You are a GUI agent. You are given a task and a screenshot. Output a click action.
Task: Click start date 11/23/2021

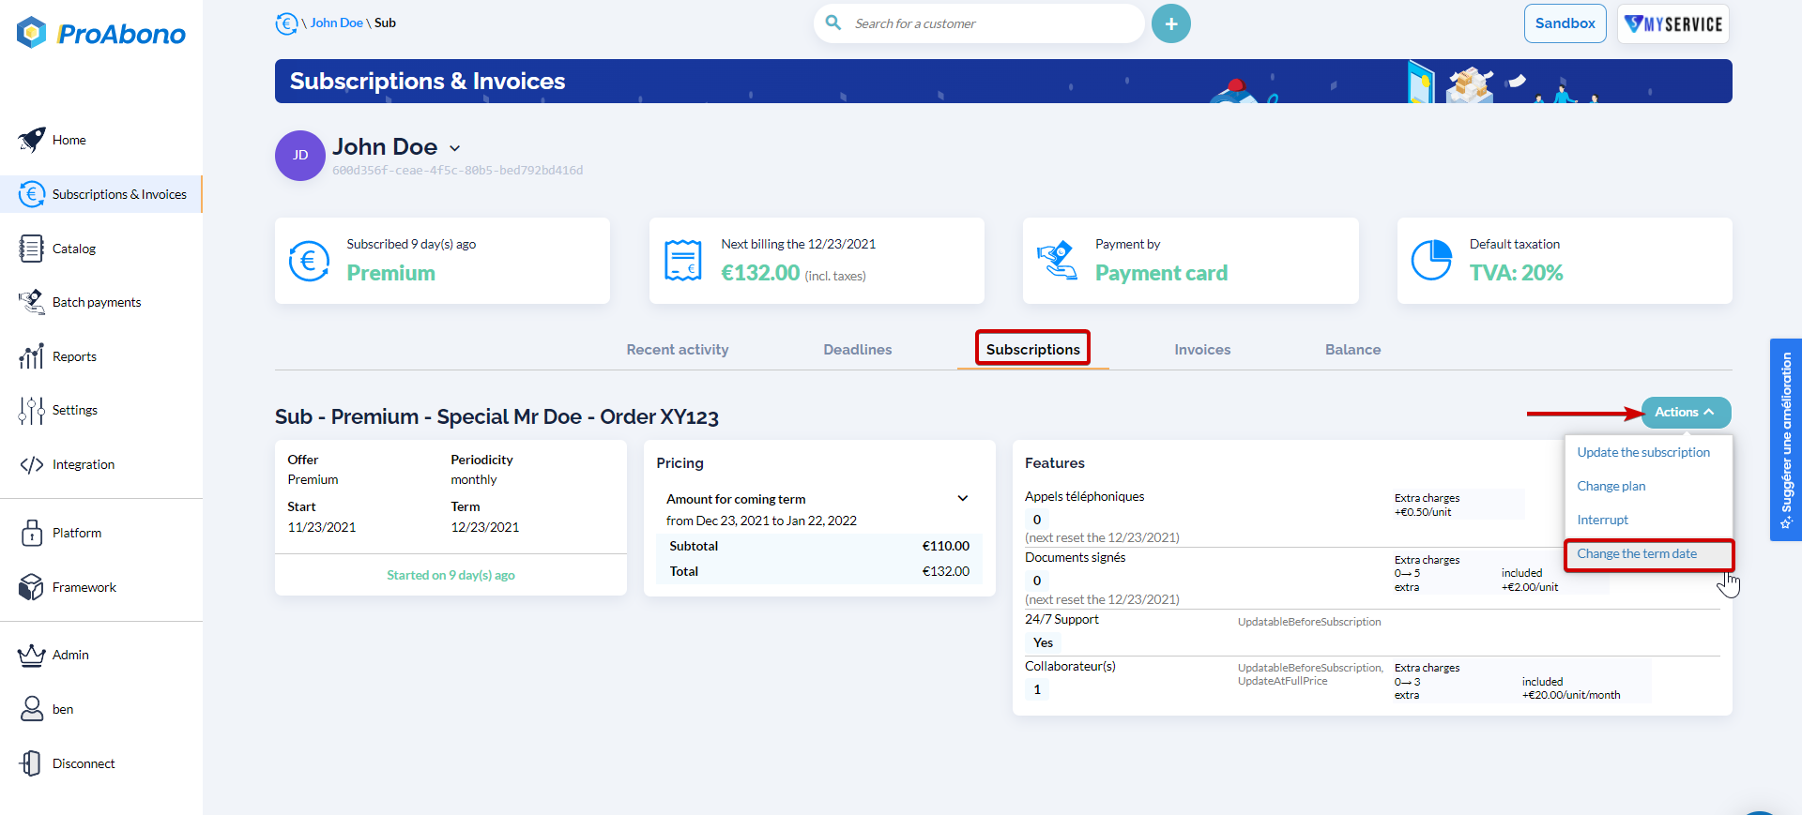pyautogui.click(x=321, y=527)
